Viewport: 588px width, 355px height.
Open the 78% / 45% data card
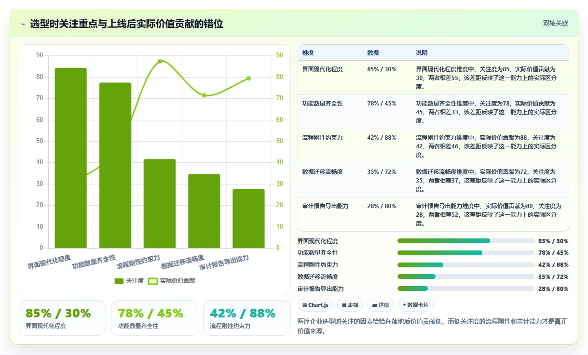coord(154,318)
